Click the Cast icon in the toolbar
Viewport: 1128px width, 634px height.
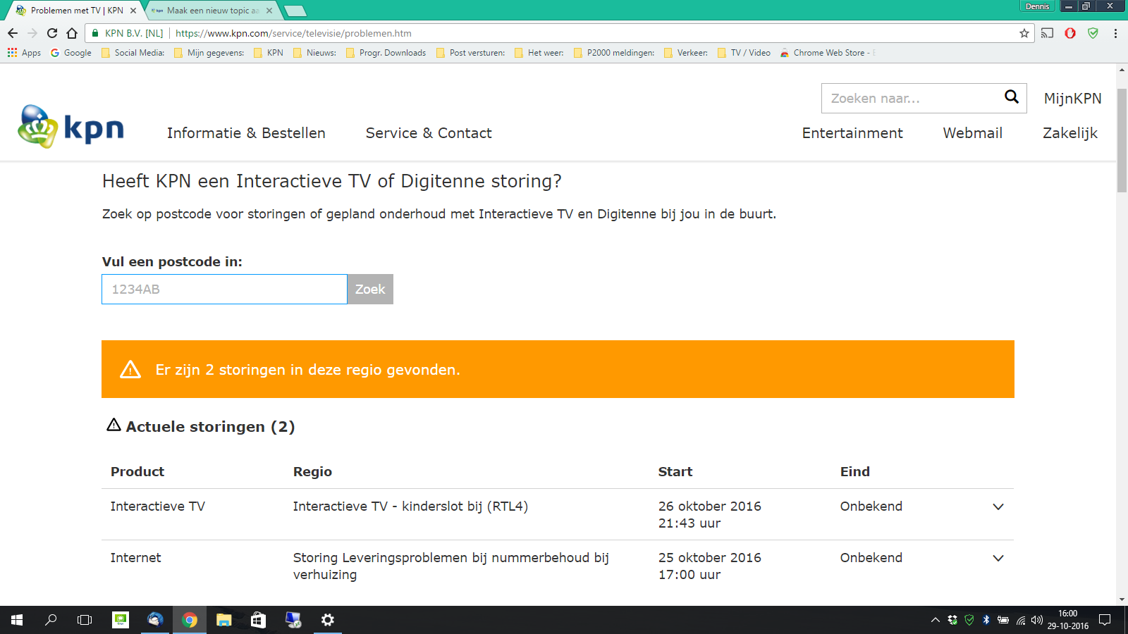click(1048, 33)
